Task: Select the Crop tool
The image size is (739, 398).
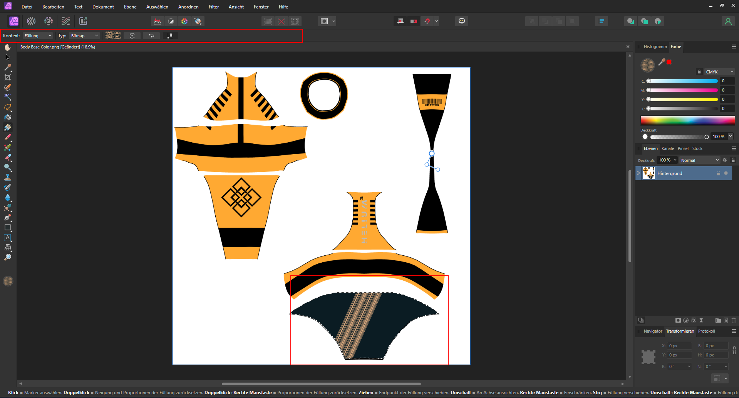Action: click(x=8, y=77)
